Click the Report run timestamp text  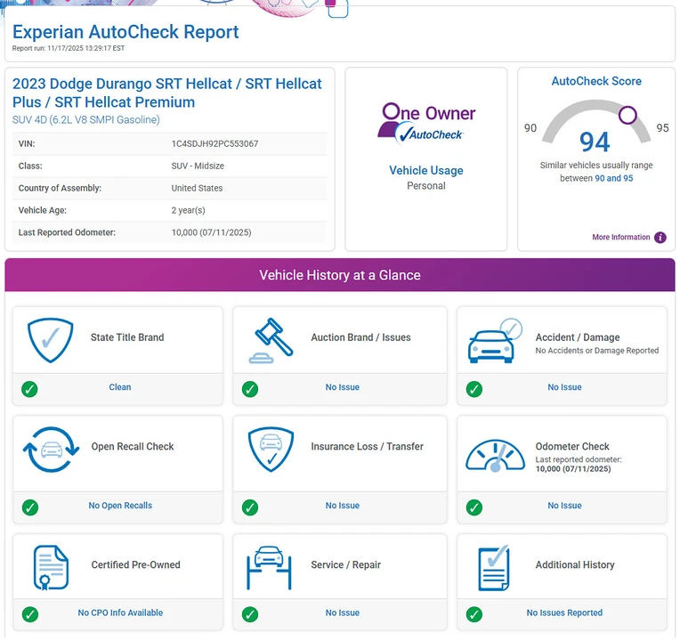(x=68, y=48)
